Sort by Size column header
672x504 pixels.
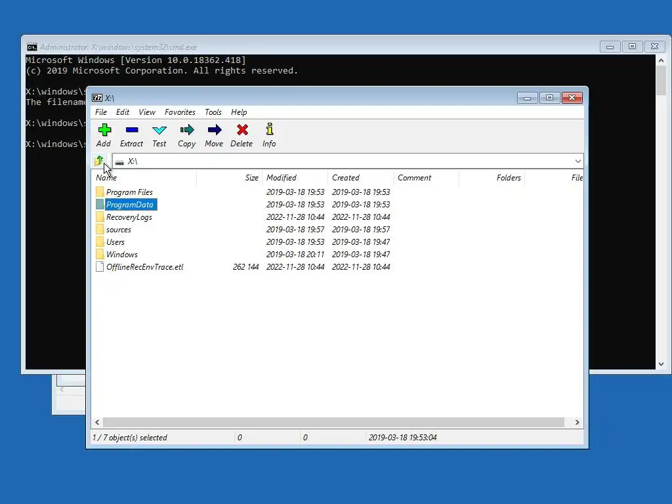[229, 178]
